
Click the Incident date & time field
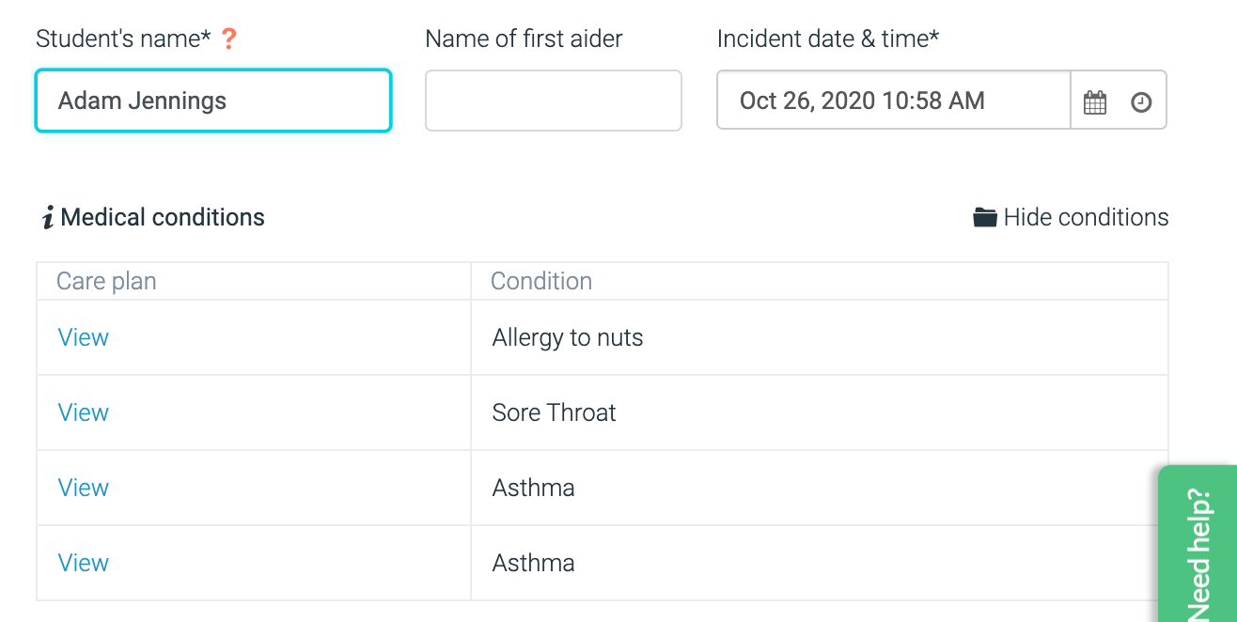click(x=892, y=100)
